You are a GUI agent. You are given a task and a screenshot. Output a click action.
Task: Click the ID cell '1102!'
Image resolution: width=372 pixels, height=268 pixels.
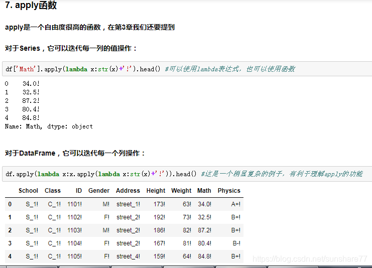tap(74, 217)
